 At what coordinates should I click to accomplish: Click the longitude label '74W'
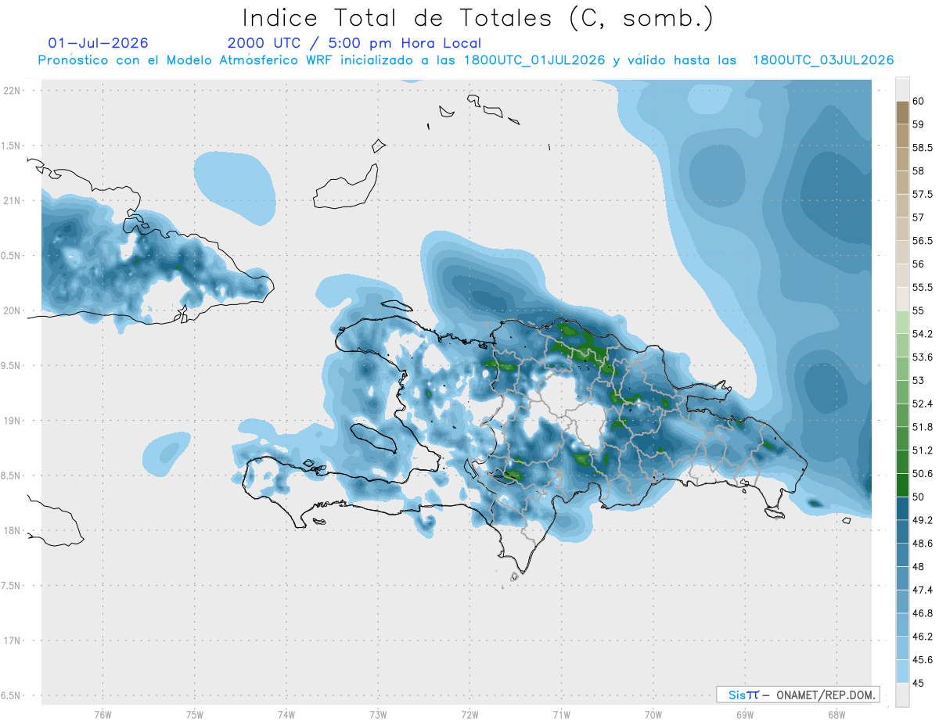(286, 714)
